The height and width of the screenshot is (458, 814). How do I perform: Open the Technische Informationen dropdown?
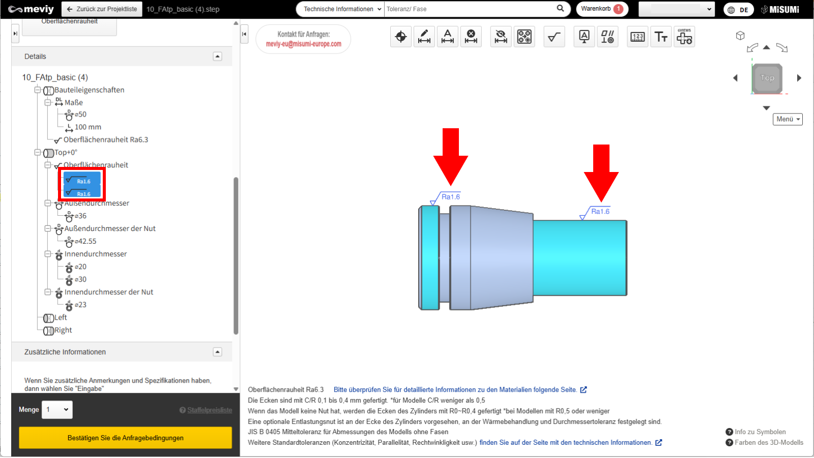[340, 9]
